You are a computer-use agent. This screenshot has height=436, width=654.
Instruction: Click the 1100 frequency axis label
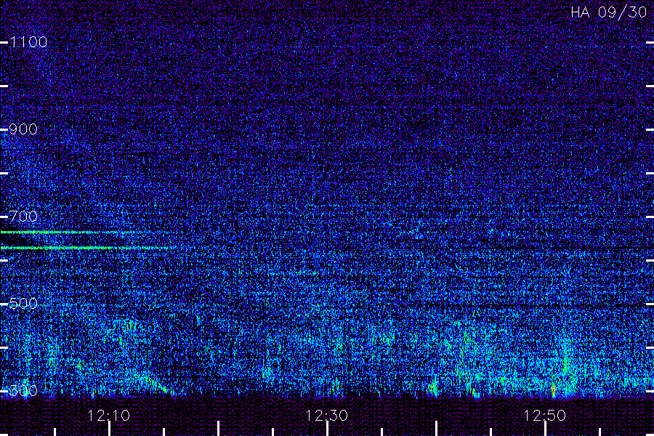click(28, 42)
